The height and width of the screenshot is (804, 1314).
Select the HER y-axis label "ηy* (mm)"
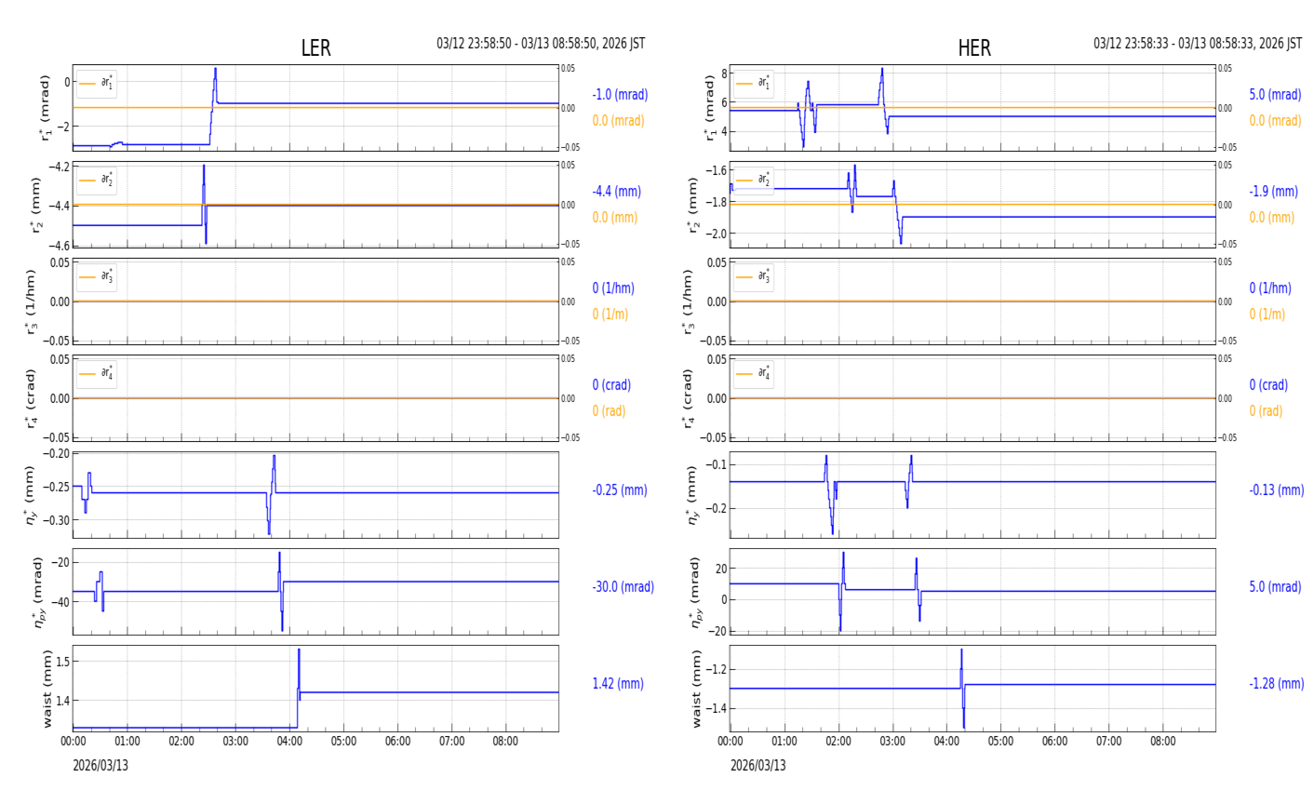693,495
